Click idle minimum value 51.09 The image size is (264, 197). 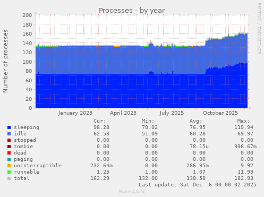click(150, 134)
